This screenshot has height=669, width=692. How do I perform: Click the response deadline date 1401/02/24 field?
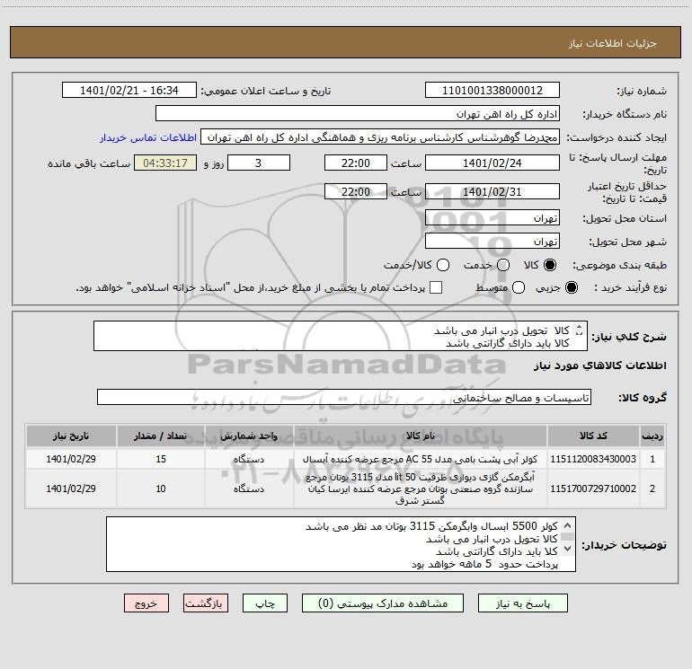coord(492,163)
